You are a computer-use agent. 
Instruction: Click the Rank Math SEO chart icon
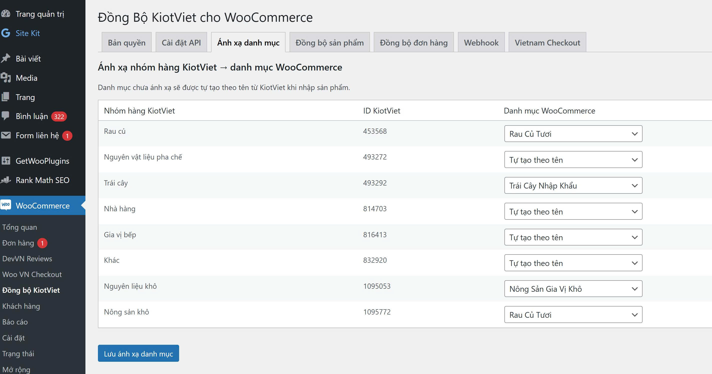tap(5, 180)
